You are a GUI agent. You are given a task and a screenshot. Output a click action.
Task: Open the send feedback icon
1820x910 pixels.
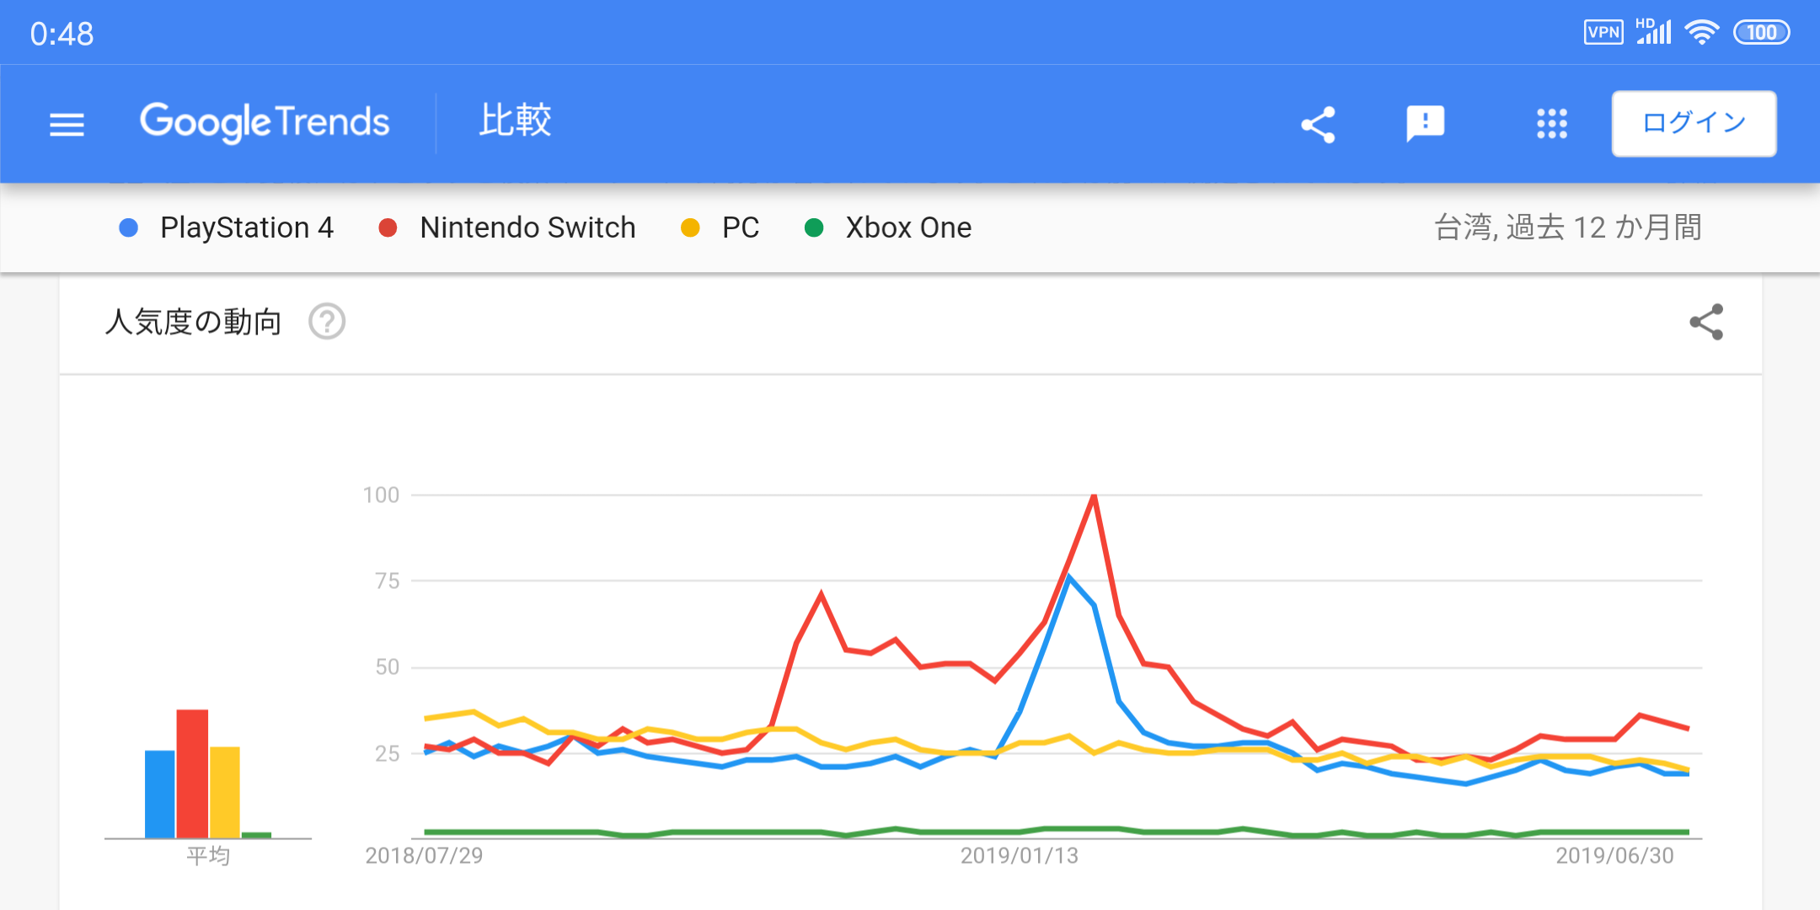point(1425,125)
